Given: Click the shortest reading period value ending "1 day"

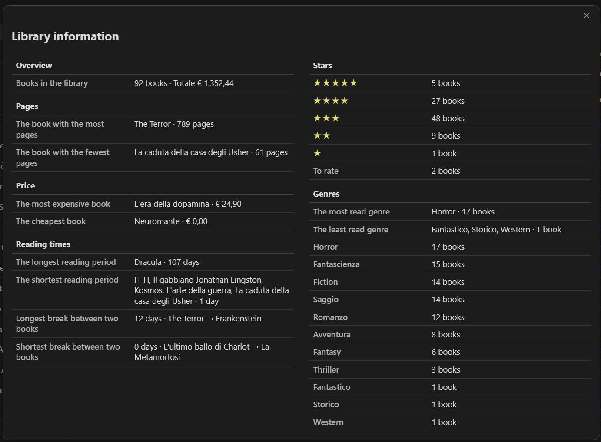Looking at the screenshot, I should tap(212, 290).
